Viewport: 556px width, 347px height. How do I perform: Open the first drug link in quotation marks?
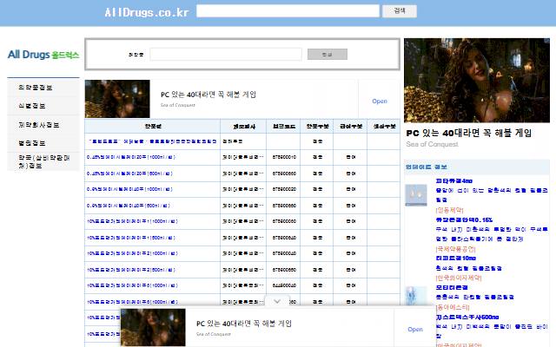152,141
